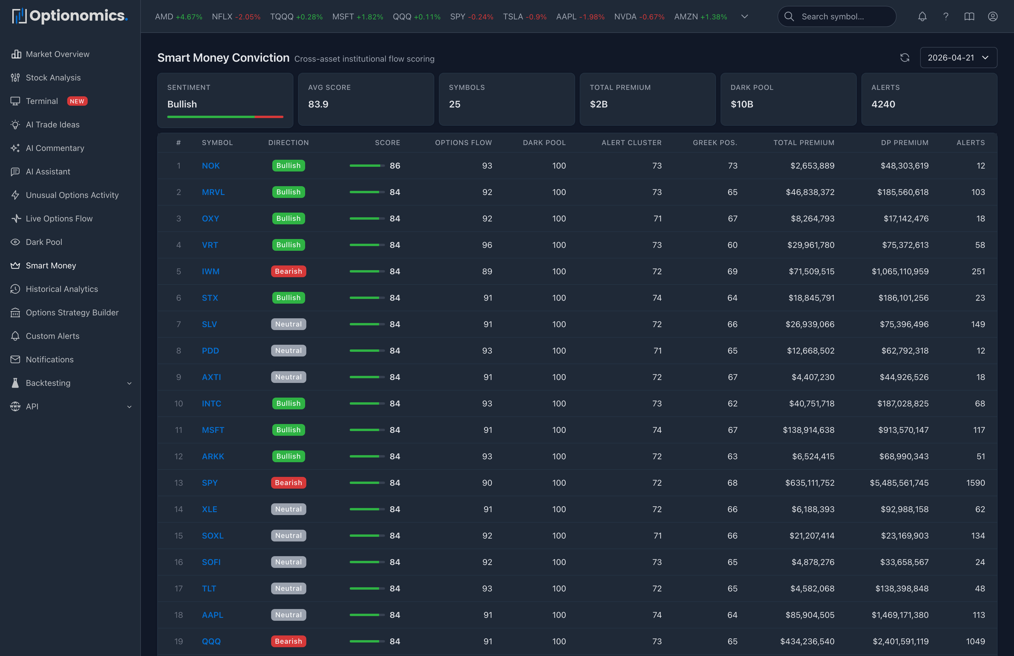Click the NEW badge next to Terminal
Screen dimensions: 1014x656
coord(77,101)
